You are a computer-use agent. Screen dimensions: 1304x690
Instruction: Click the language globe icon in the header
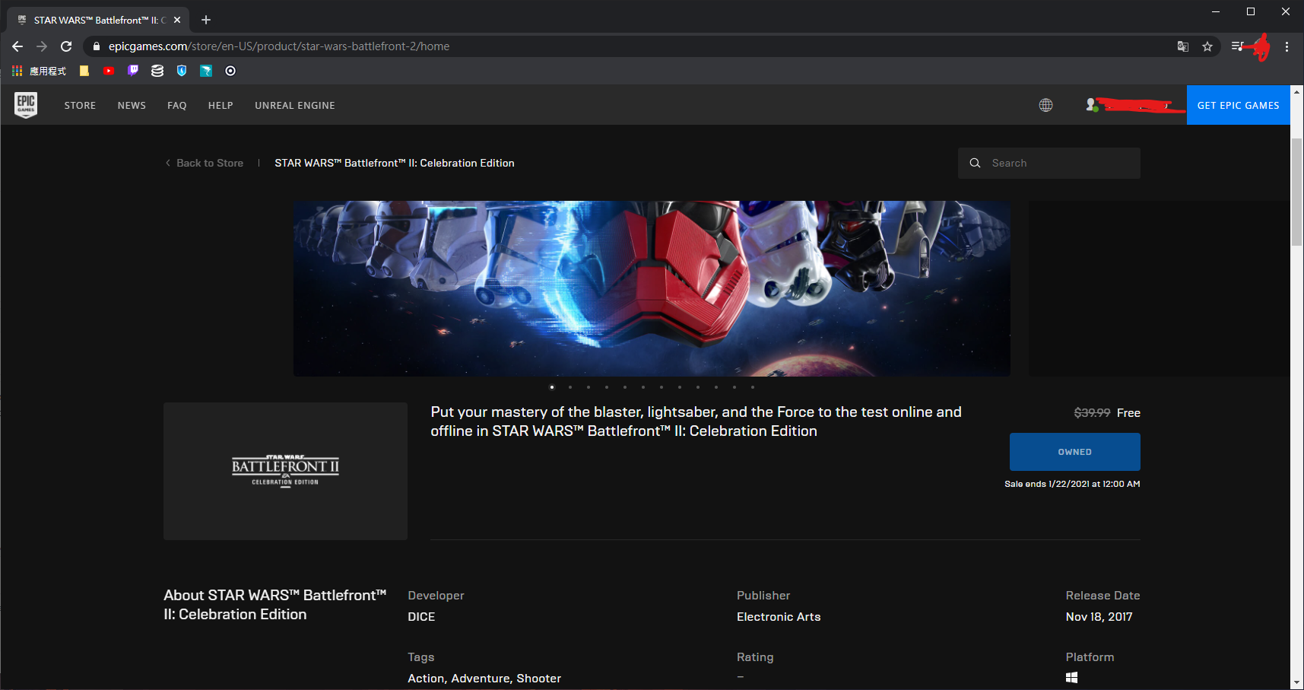pos(1045,105)
